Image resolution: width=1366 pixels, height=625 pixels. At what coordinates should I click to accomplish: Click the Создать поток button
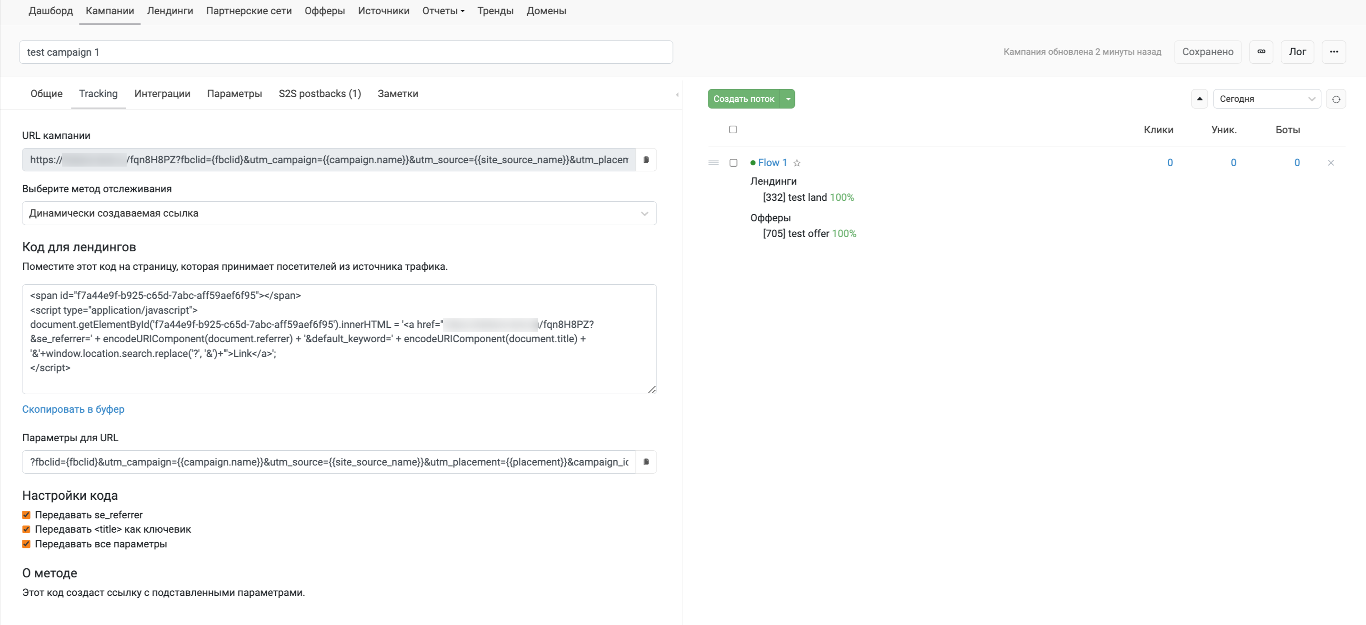tap(743, 99)
